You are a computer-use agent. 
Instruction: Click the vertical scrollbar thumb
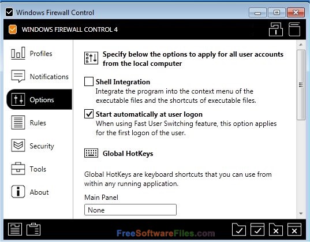[x=301, y=85]
